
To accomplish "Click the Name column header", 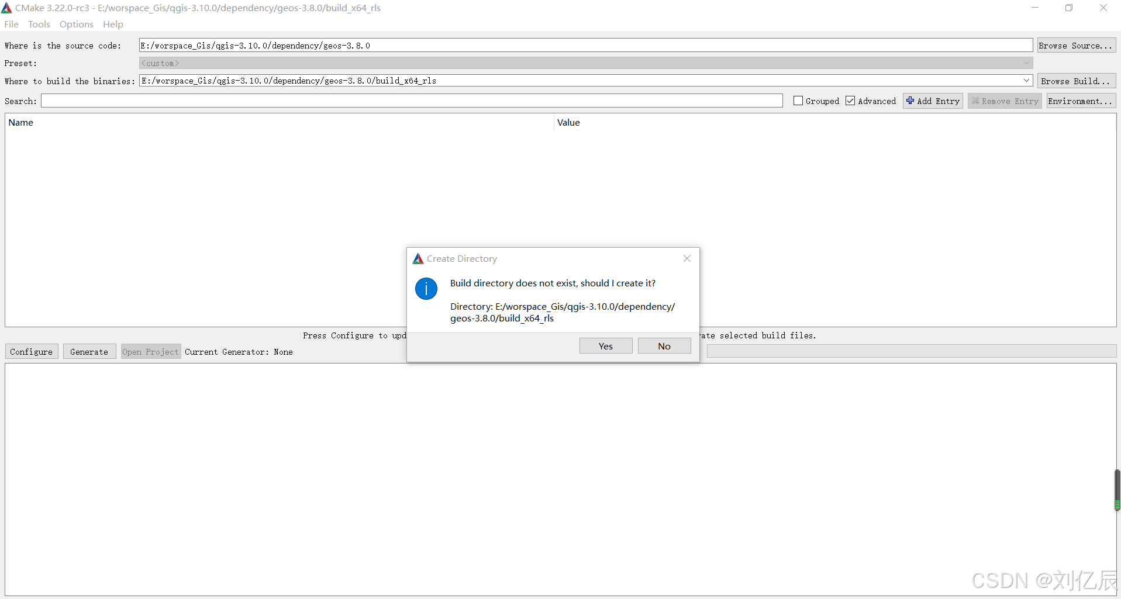I will coord(279,122).
